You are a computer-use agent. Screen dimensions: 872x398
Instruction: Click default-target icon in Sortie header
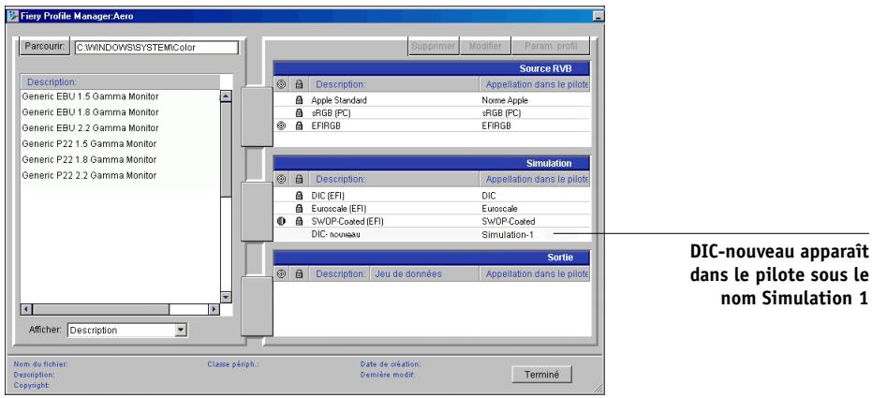pyautogui.click(x=281, y=273)
